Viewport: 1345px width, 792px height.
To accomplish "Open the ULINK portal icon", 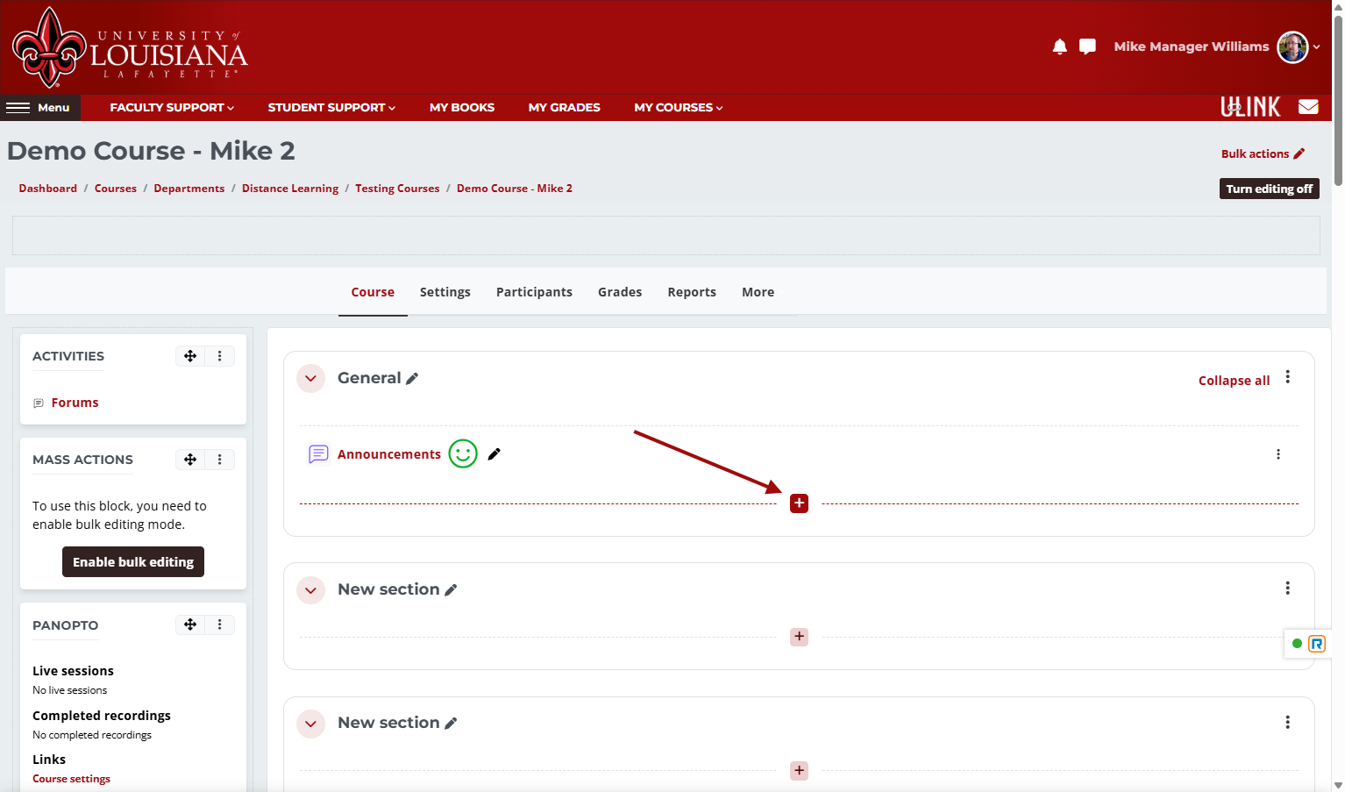I will click(x=1250, y=107).
